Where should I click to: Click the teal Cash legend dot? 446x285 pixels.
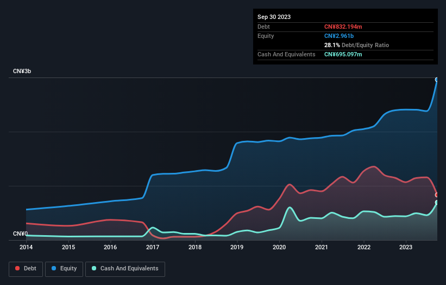point(94,268)
